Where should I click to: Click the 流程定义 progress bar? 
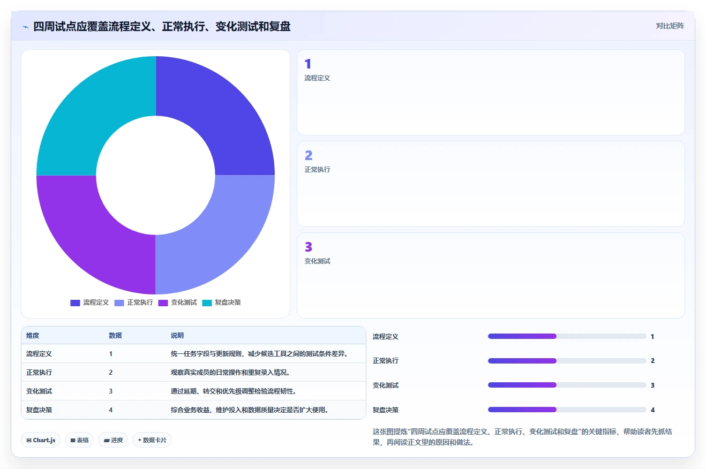pos(567,336)
